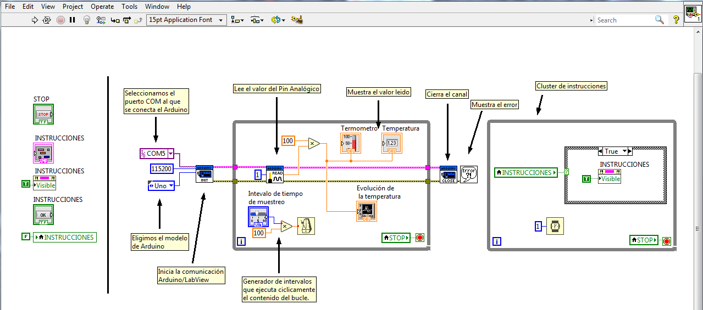Start Run Continuously mode
The width and height of the screenshot is (703, 310).
[47, 20]
